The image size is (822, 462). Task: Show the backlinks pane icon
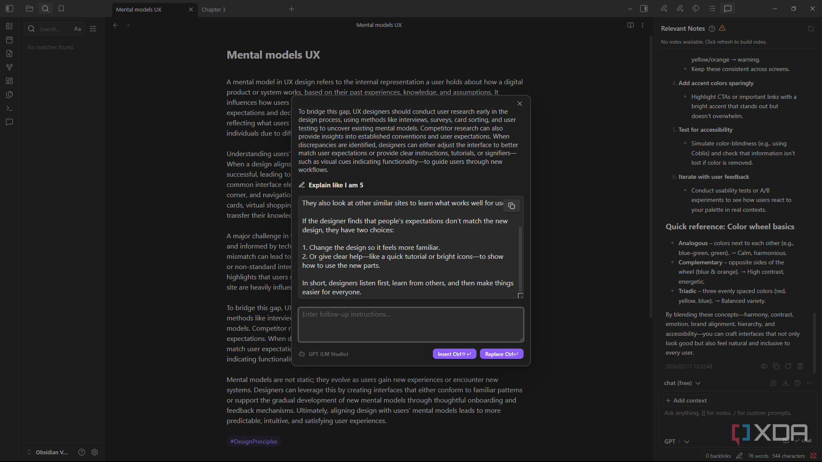pyautogui.click(x=664, y=9)
